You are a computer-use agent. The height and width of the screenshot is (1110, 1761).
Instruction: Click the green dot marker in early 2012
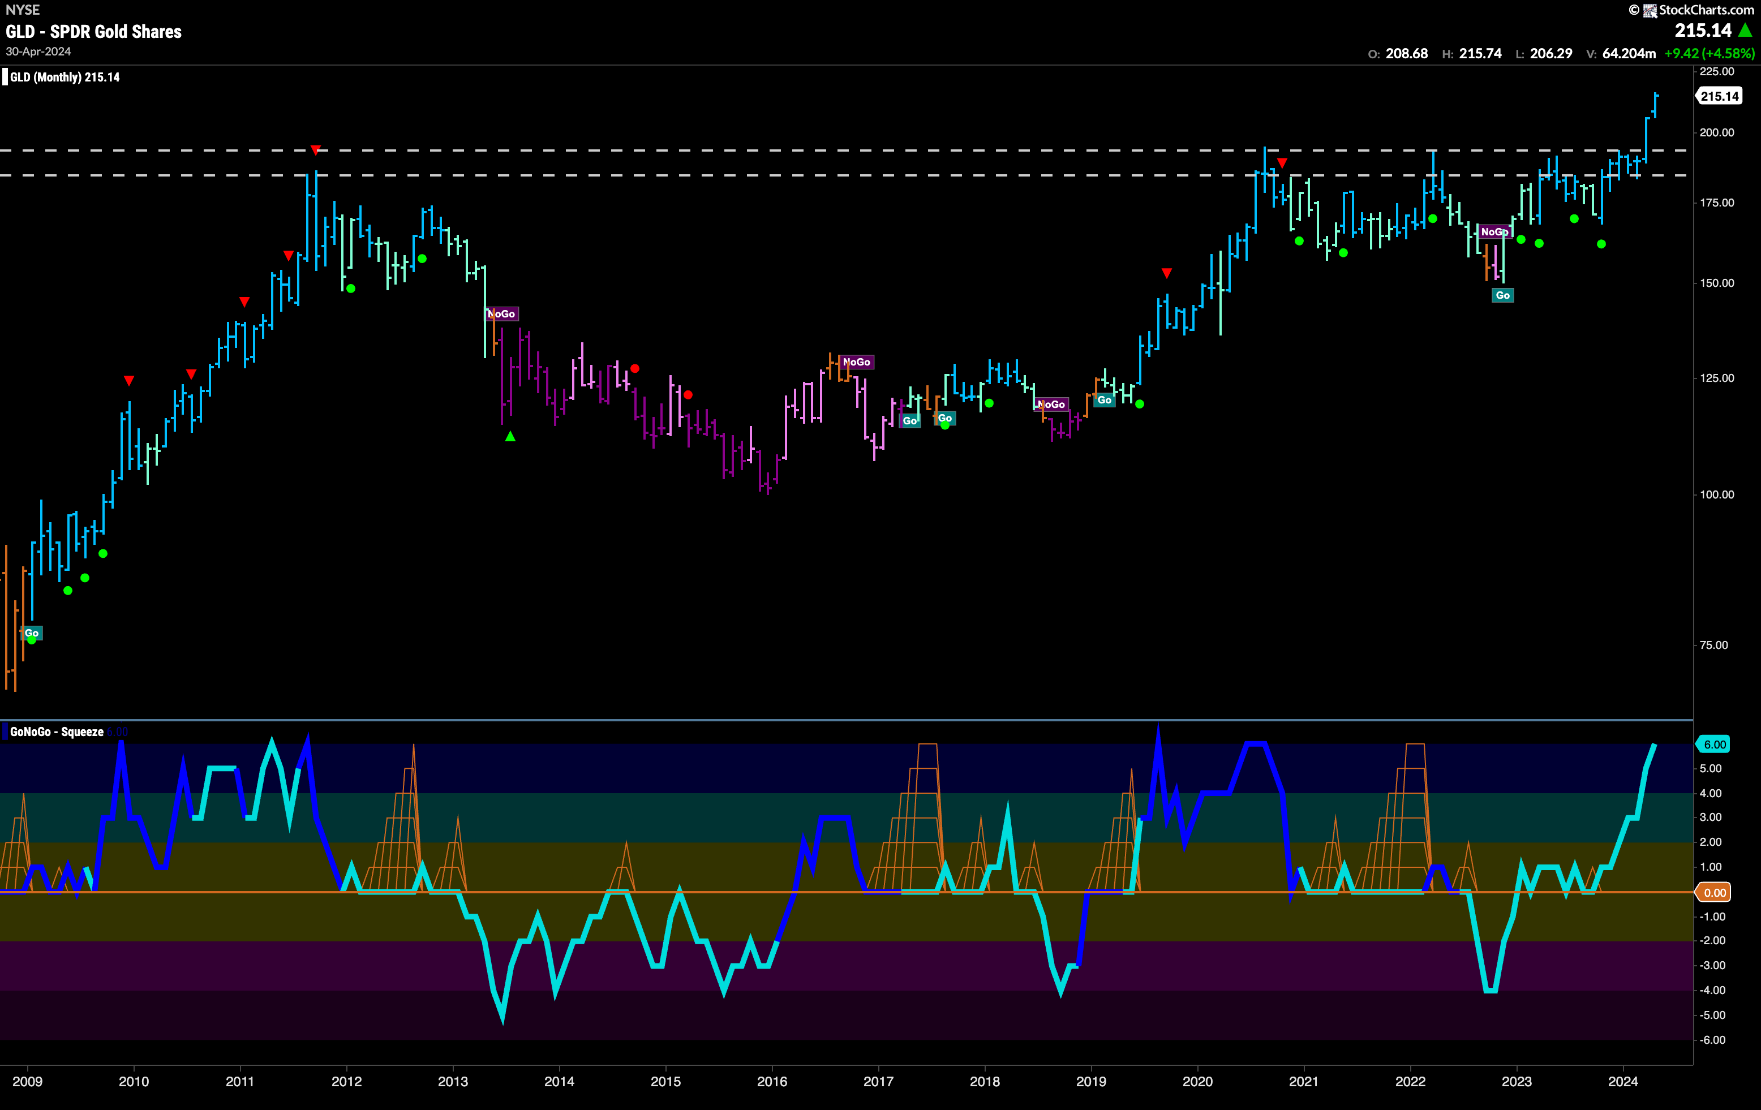click(351, 289)
